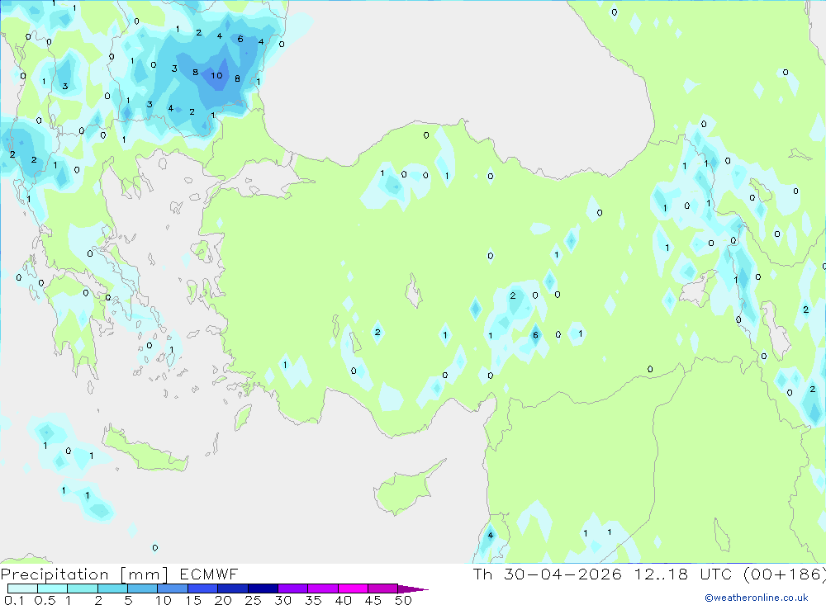Click the 0.5–1 mm legend color swatch

point(53,588)
